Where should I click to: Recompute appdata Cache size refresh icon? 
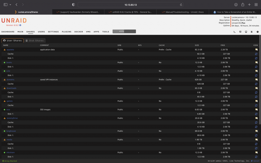coord(256,54)
